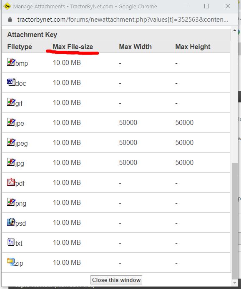Click the png filetype image icon
This screenshot has width=241, height=289.
[x=11, y=202]
